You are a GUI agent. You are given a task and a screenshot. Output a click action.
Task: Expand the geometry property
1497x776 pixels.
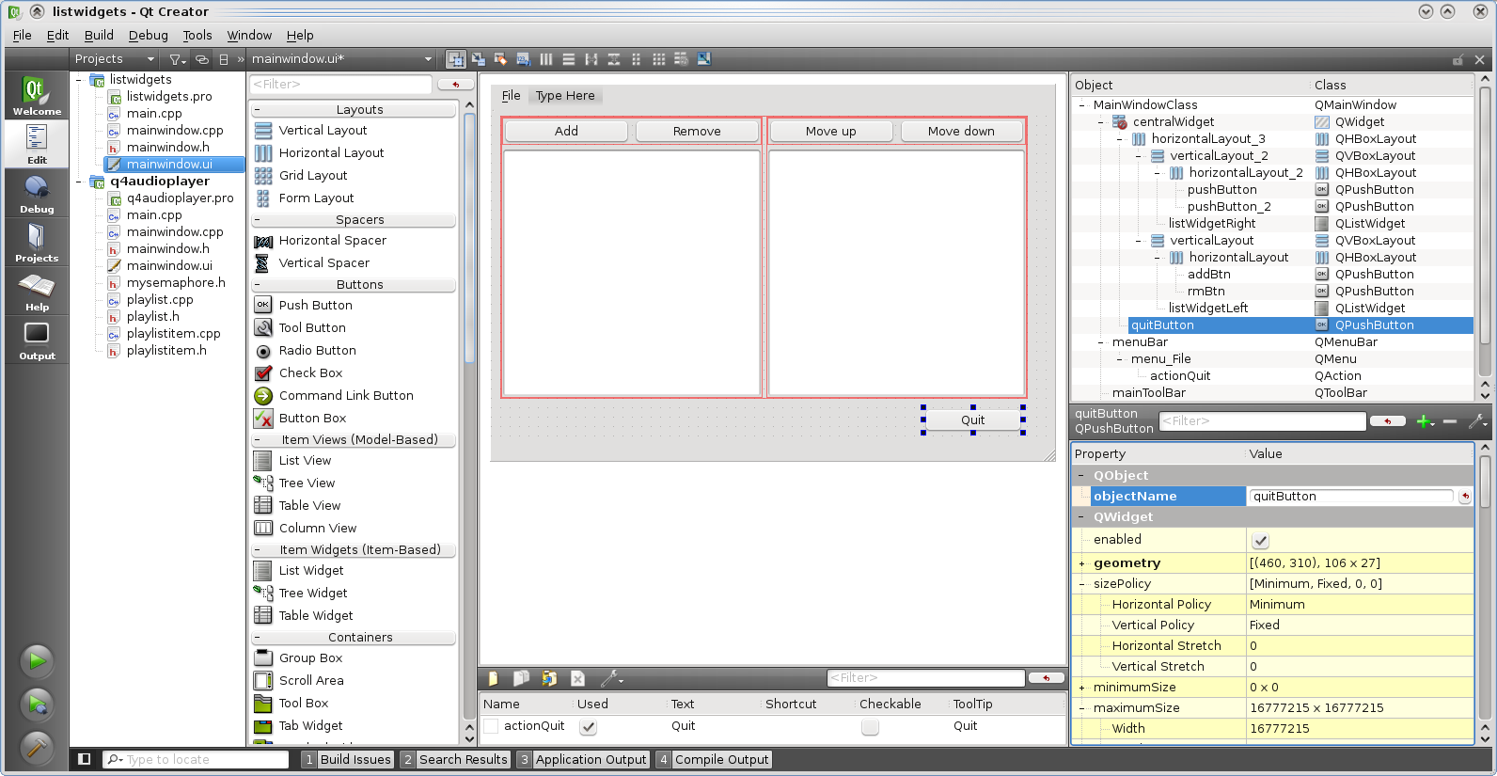[1081, 563]
